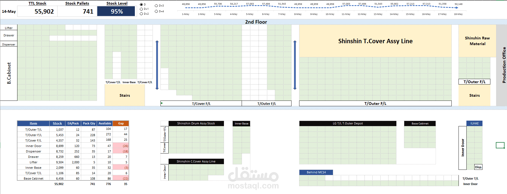Click the blue double arrow left of Shinshin T.Cover Assy Line
Image resolution: width=507 pixels, height=194 pixels.
coord(295,65)
